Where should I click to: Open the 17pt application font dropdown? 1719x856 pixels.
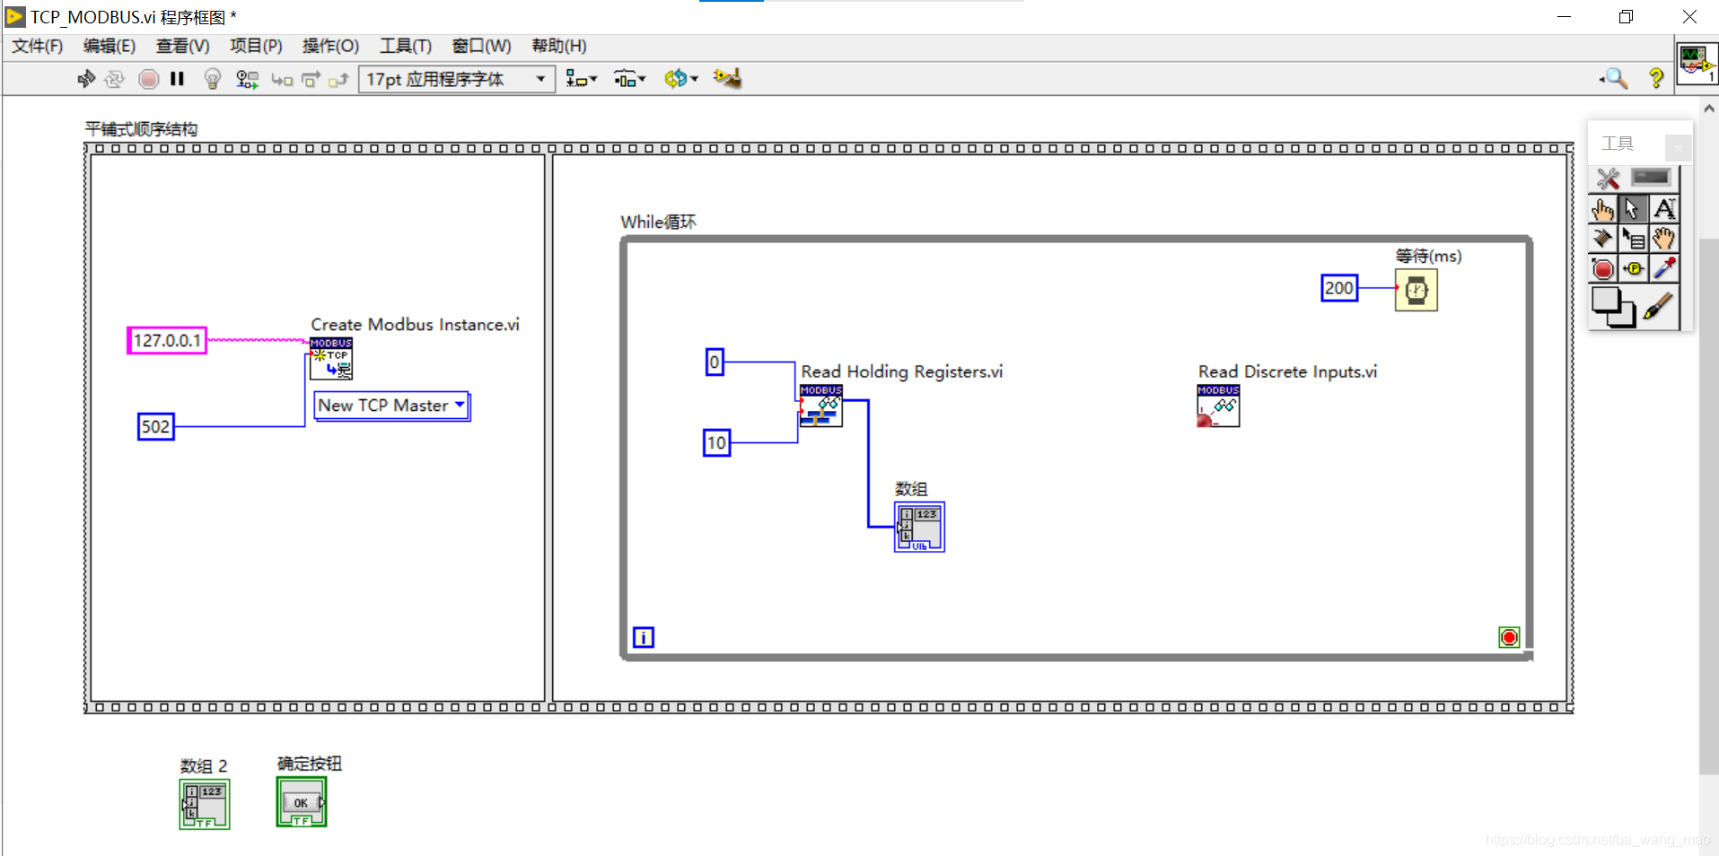click(x=457, y=79)
